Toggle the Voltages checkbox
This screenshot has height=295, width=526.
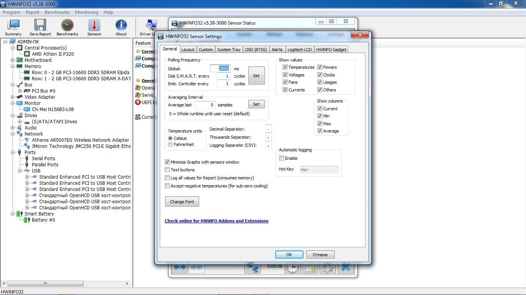285,75
